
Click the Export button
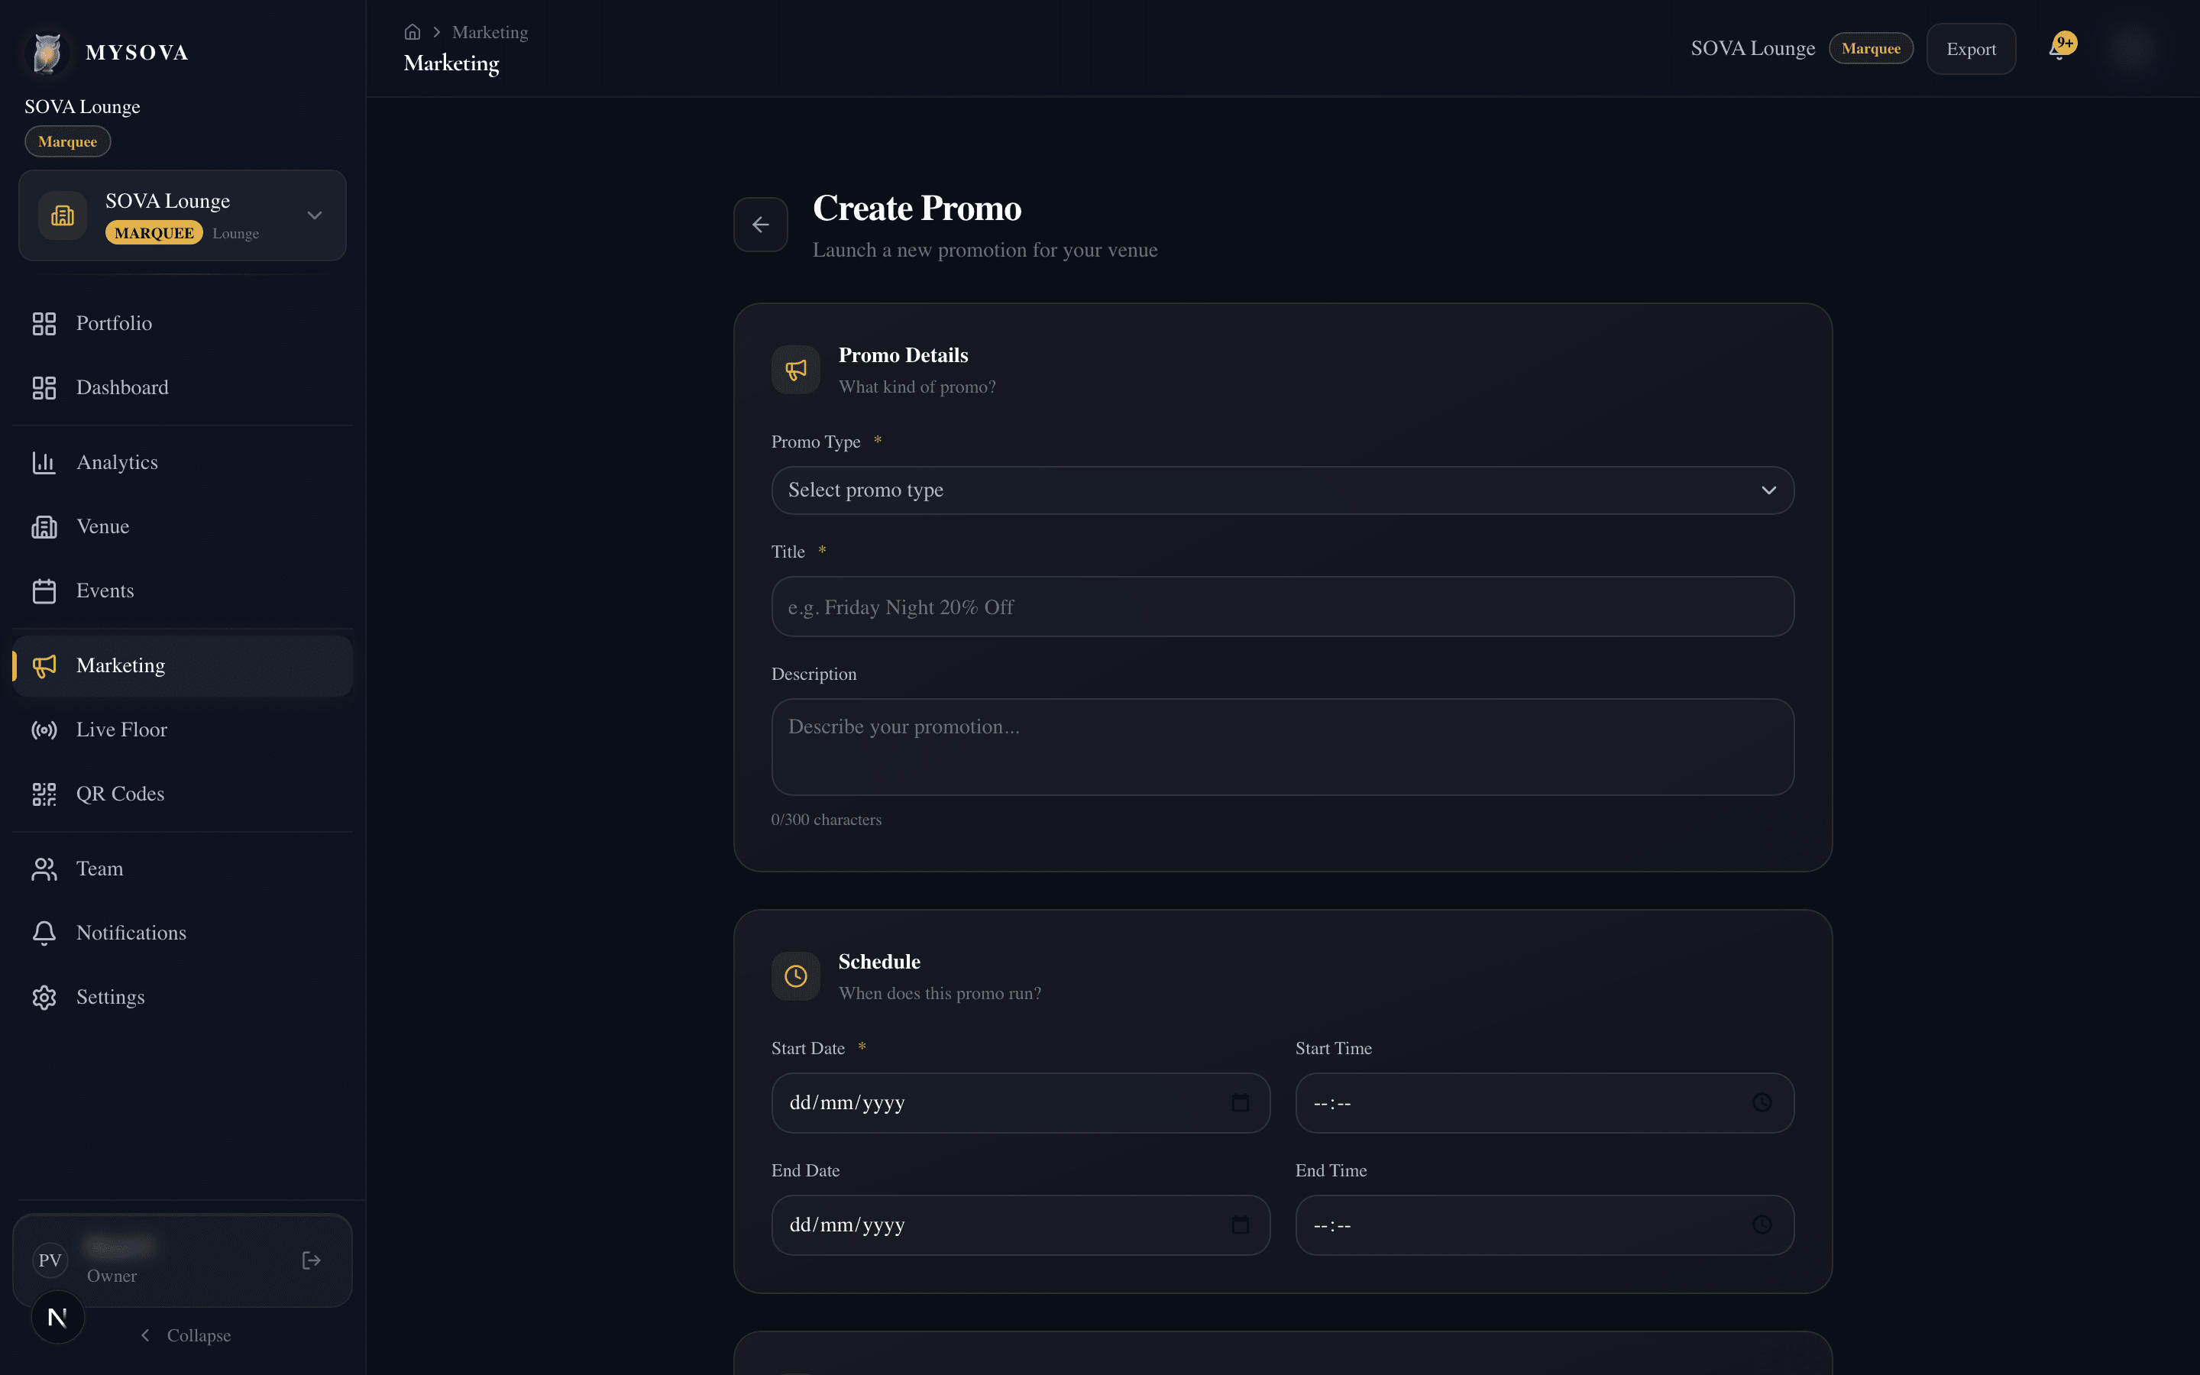coord(1971,48)
